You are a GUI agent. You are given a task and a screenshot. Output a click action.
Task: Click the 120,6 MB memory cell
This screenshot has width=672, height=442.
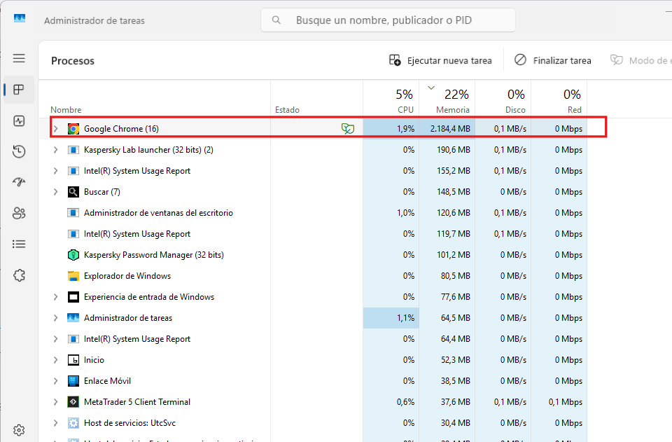(447, 213)
